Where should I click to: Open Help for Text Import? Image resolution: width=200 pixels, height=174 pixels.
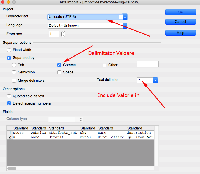click(x=180, y=33)
